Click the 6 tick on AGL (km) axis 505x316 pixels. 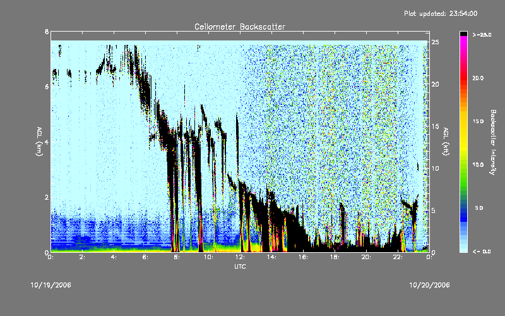pos(47,87)
